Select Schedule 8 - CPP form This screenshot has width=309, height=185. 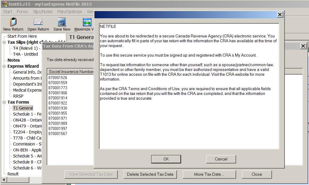tap(27, 162)
